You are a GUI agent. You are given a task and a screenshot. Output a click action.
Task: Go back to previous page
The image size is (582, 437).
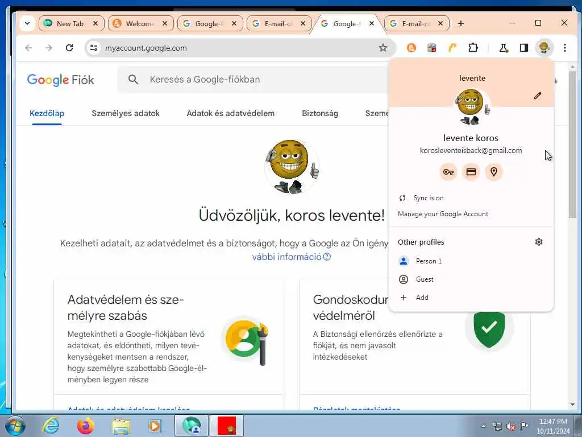(28, 48)
